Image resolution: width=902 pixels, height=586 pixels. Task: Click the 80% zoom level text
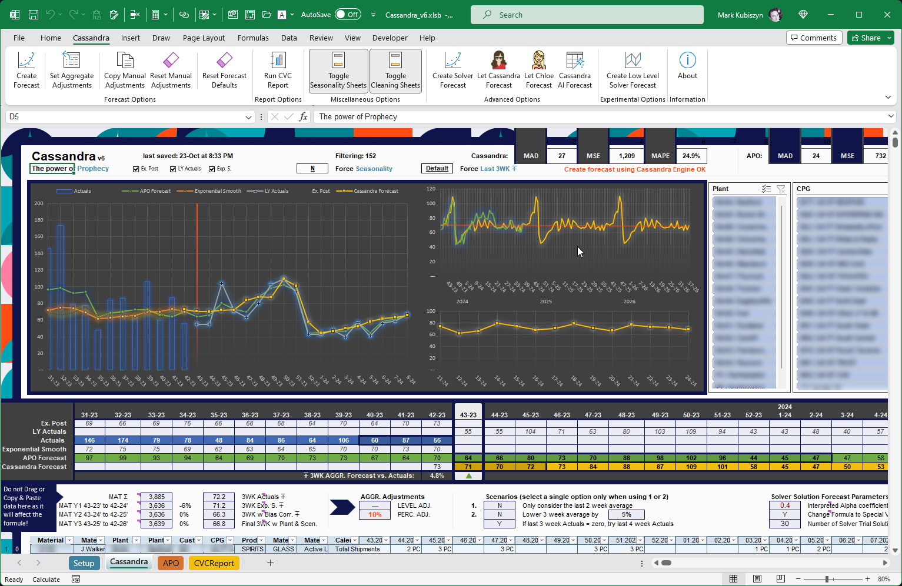[x=883, y=579]
